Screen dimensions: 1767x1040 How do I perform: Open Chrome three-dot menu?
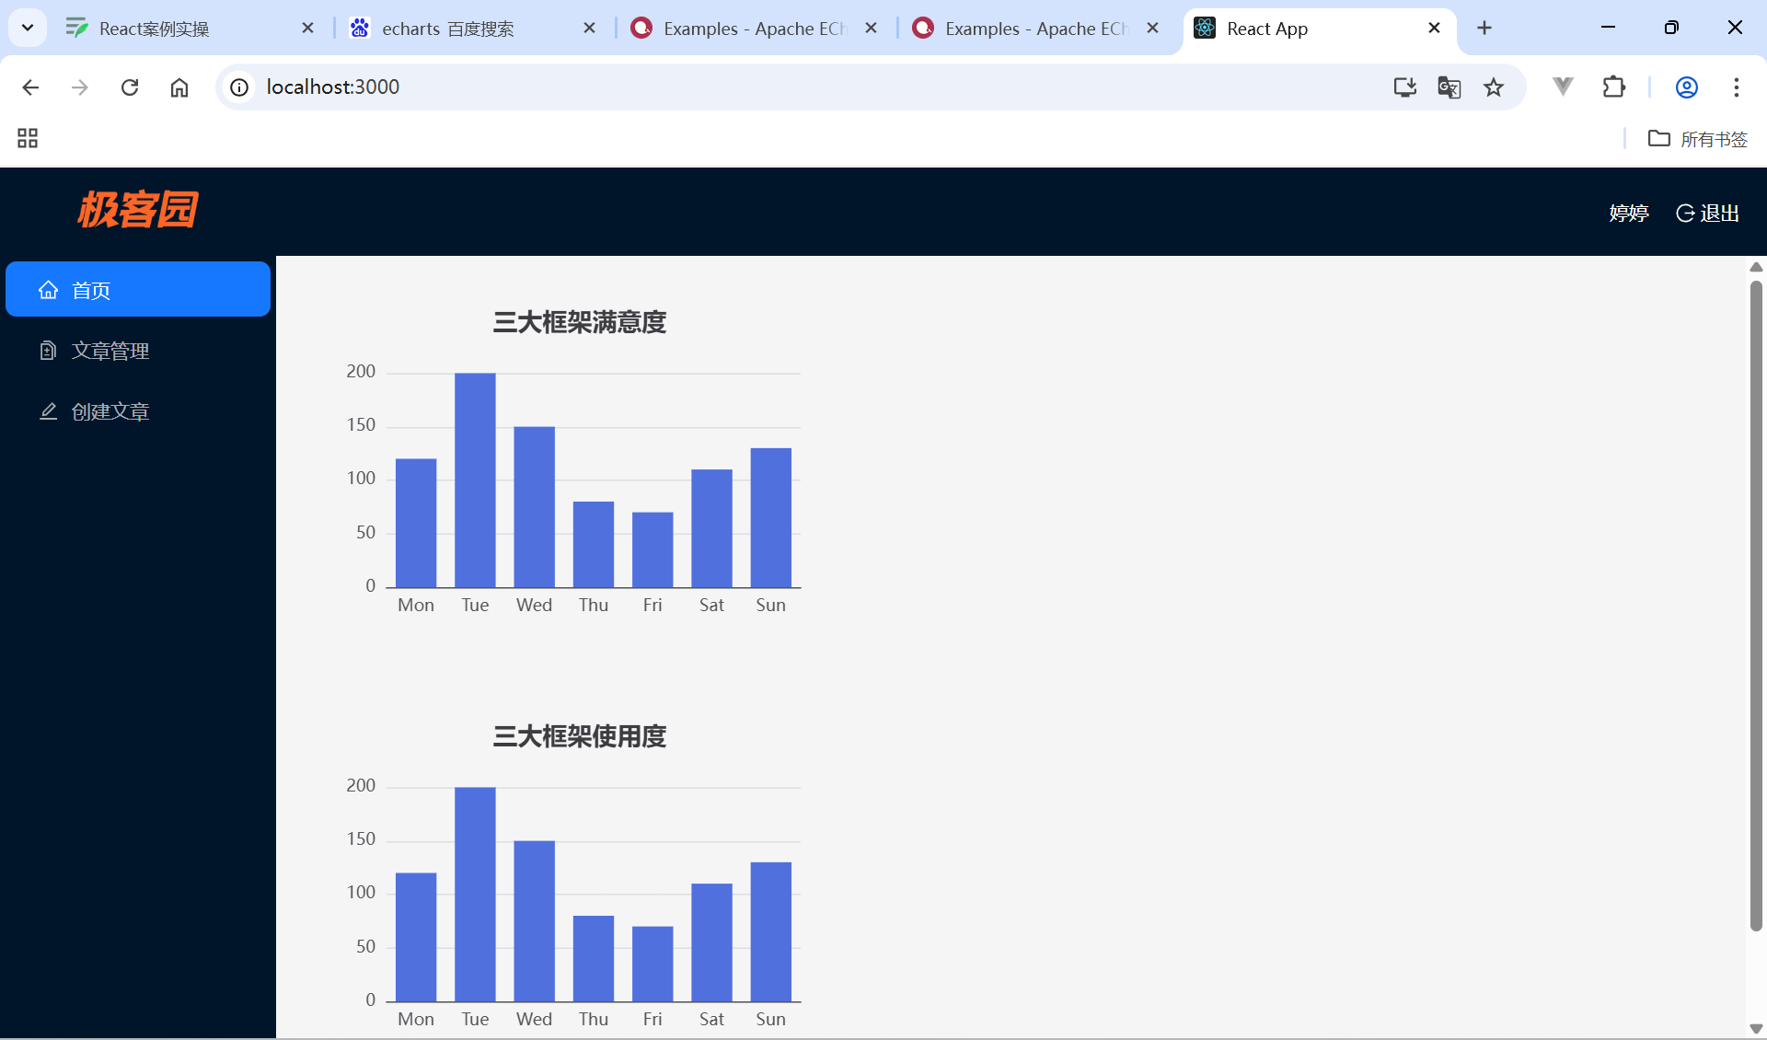click(x=1736, y=87)
